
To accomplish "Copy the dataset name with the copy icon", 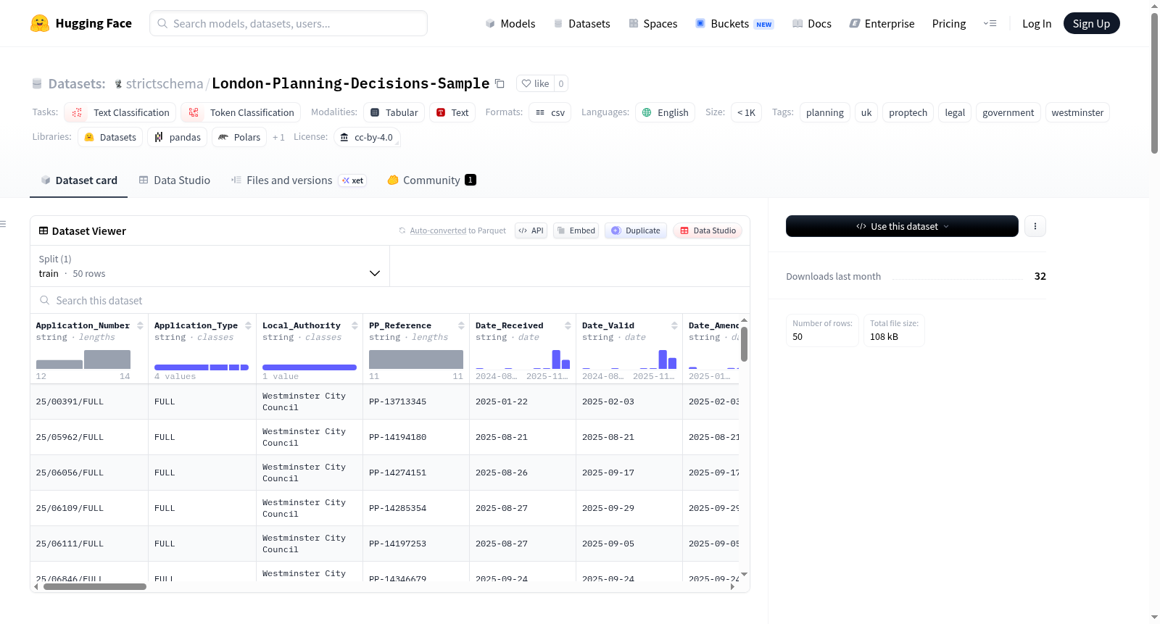I will (500, 83).
